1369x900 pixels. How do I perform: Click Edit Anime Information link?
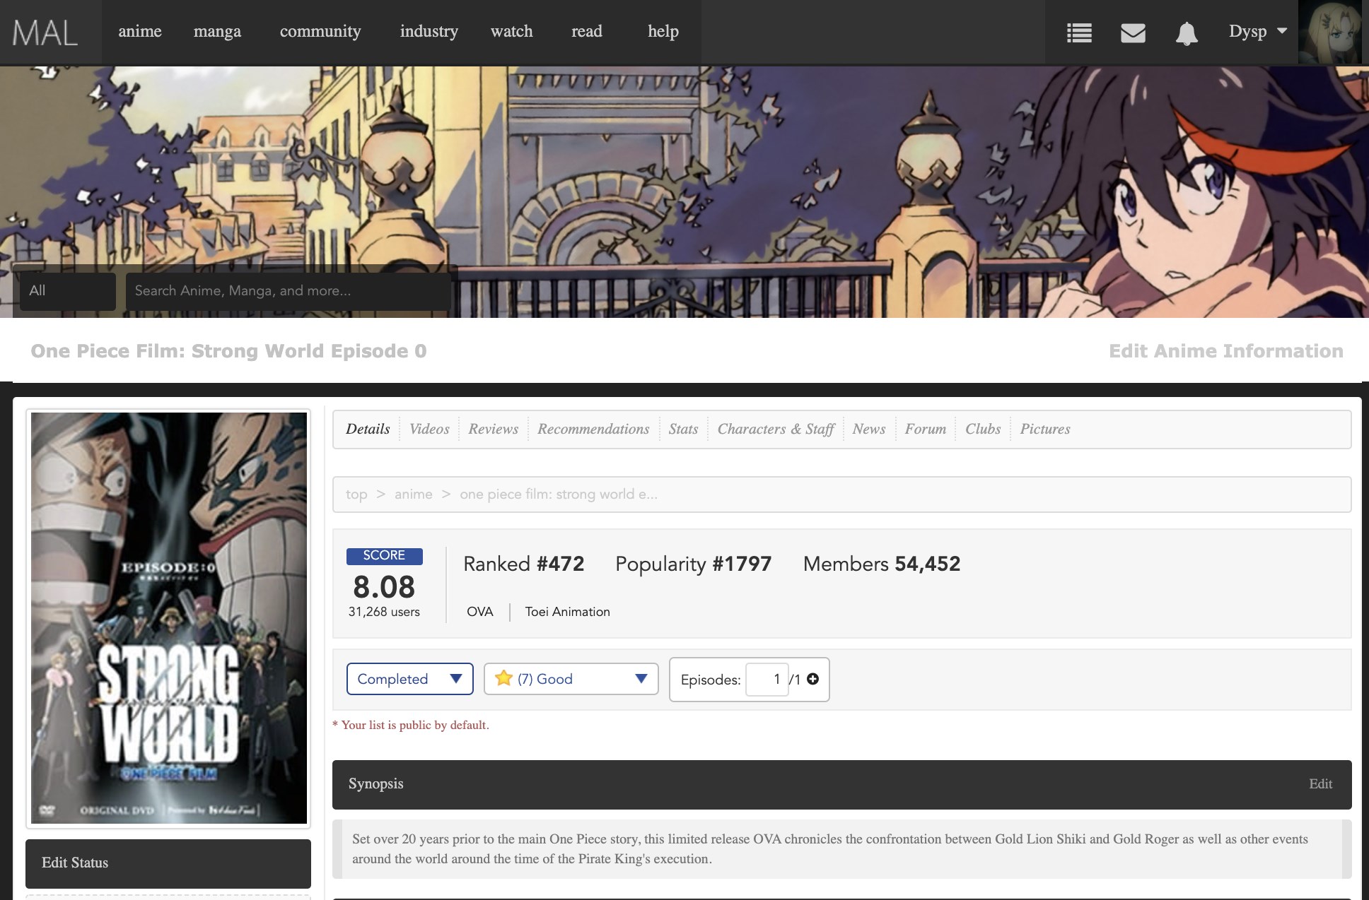(1225, 351)
